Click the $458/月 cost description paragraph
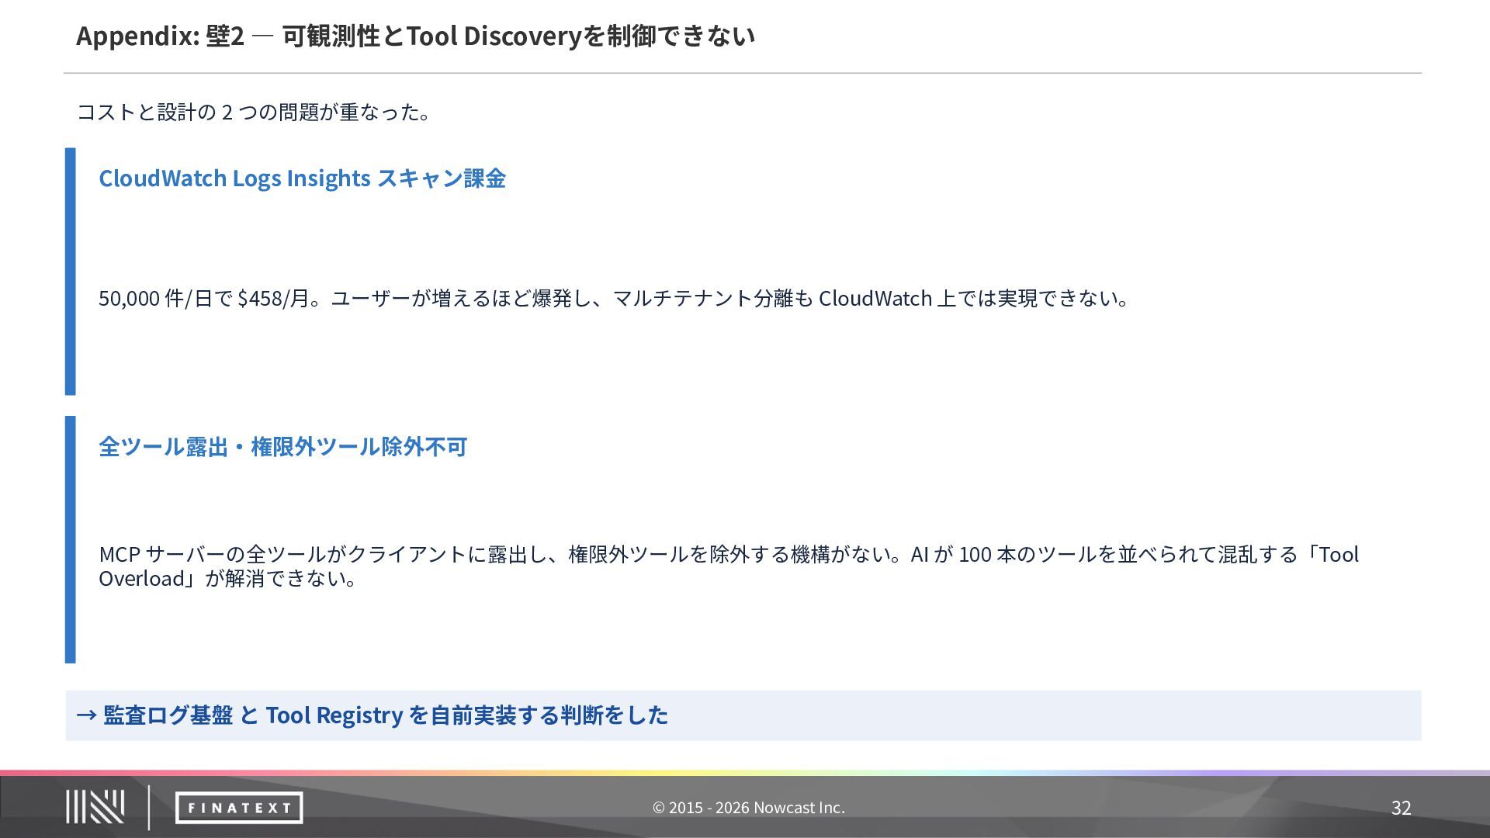This screenshot has width=1490, height=838. (613, 298)
